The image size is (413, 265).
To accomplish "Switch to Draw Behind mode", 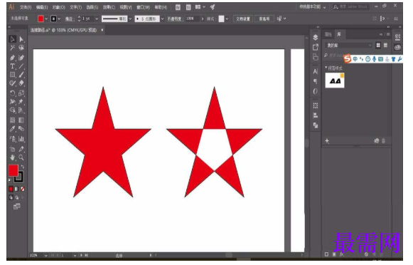I will pos(16,197).
